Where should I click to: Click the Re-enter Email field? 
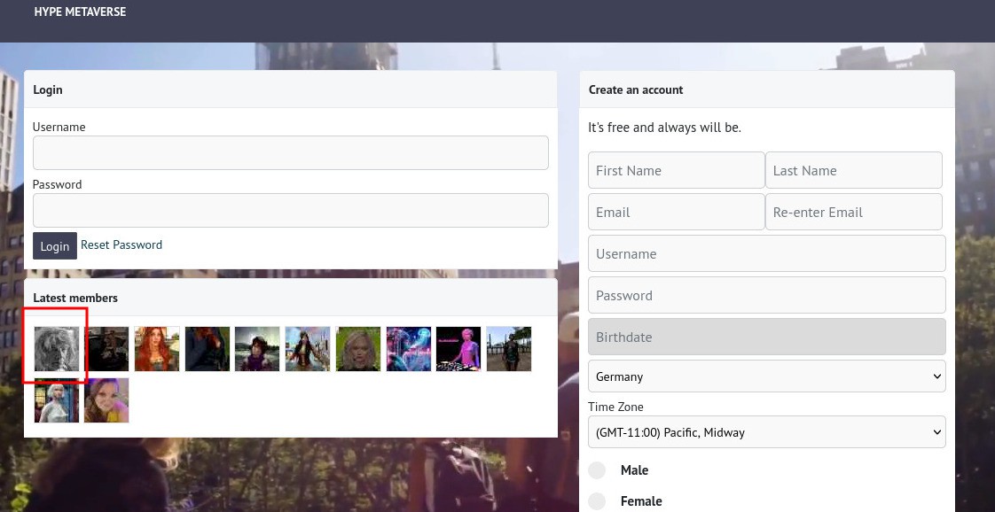pyautogui.click(x=853, y=213)
